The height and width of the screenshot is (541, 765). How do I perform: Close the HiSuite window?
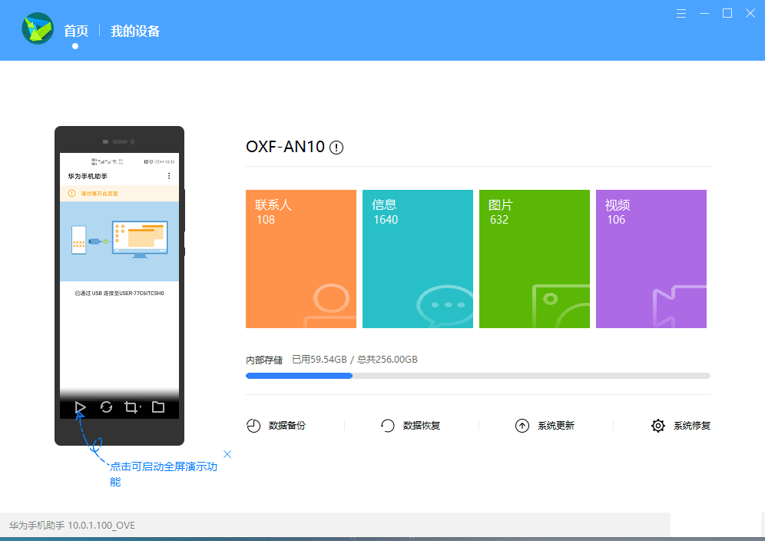pyautogui.click(x=750, y=13)
